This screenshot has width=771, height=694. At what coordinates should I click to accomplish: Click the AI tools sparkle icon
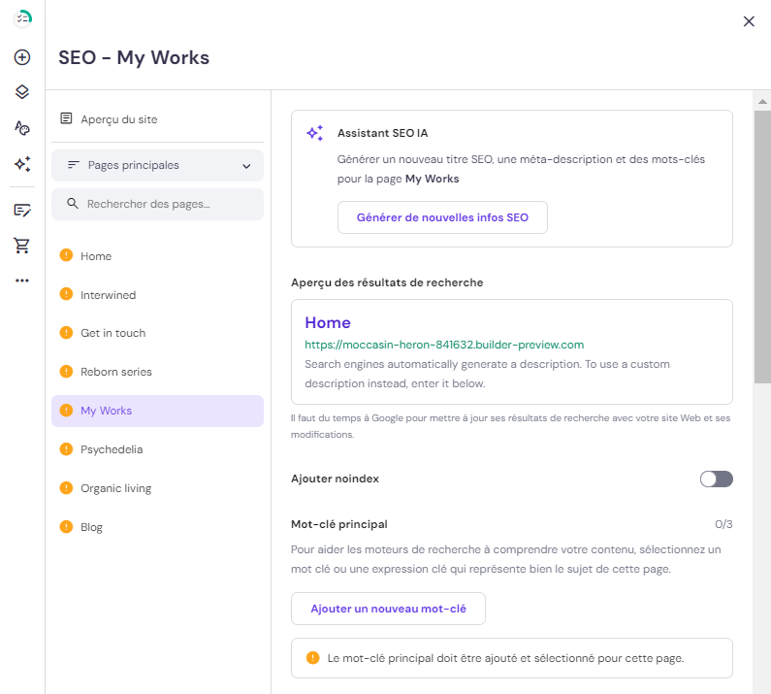(x=22, y=164)
